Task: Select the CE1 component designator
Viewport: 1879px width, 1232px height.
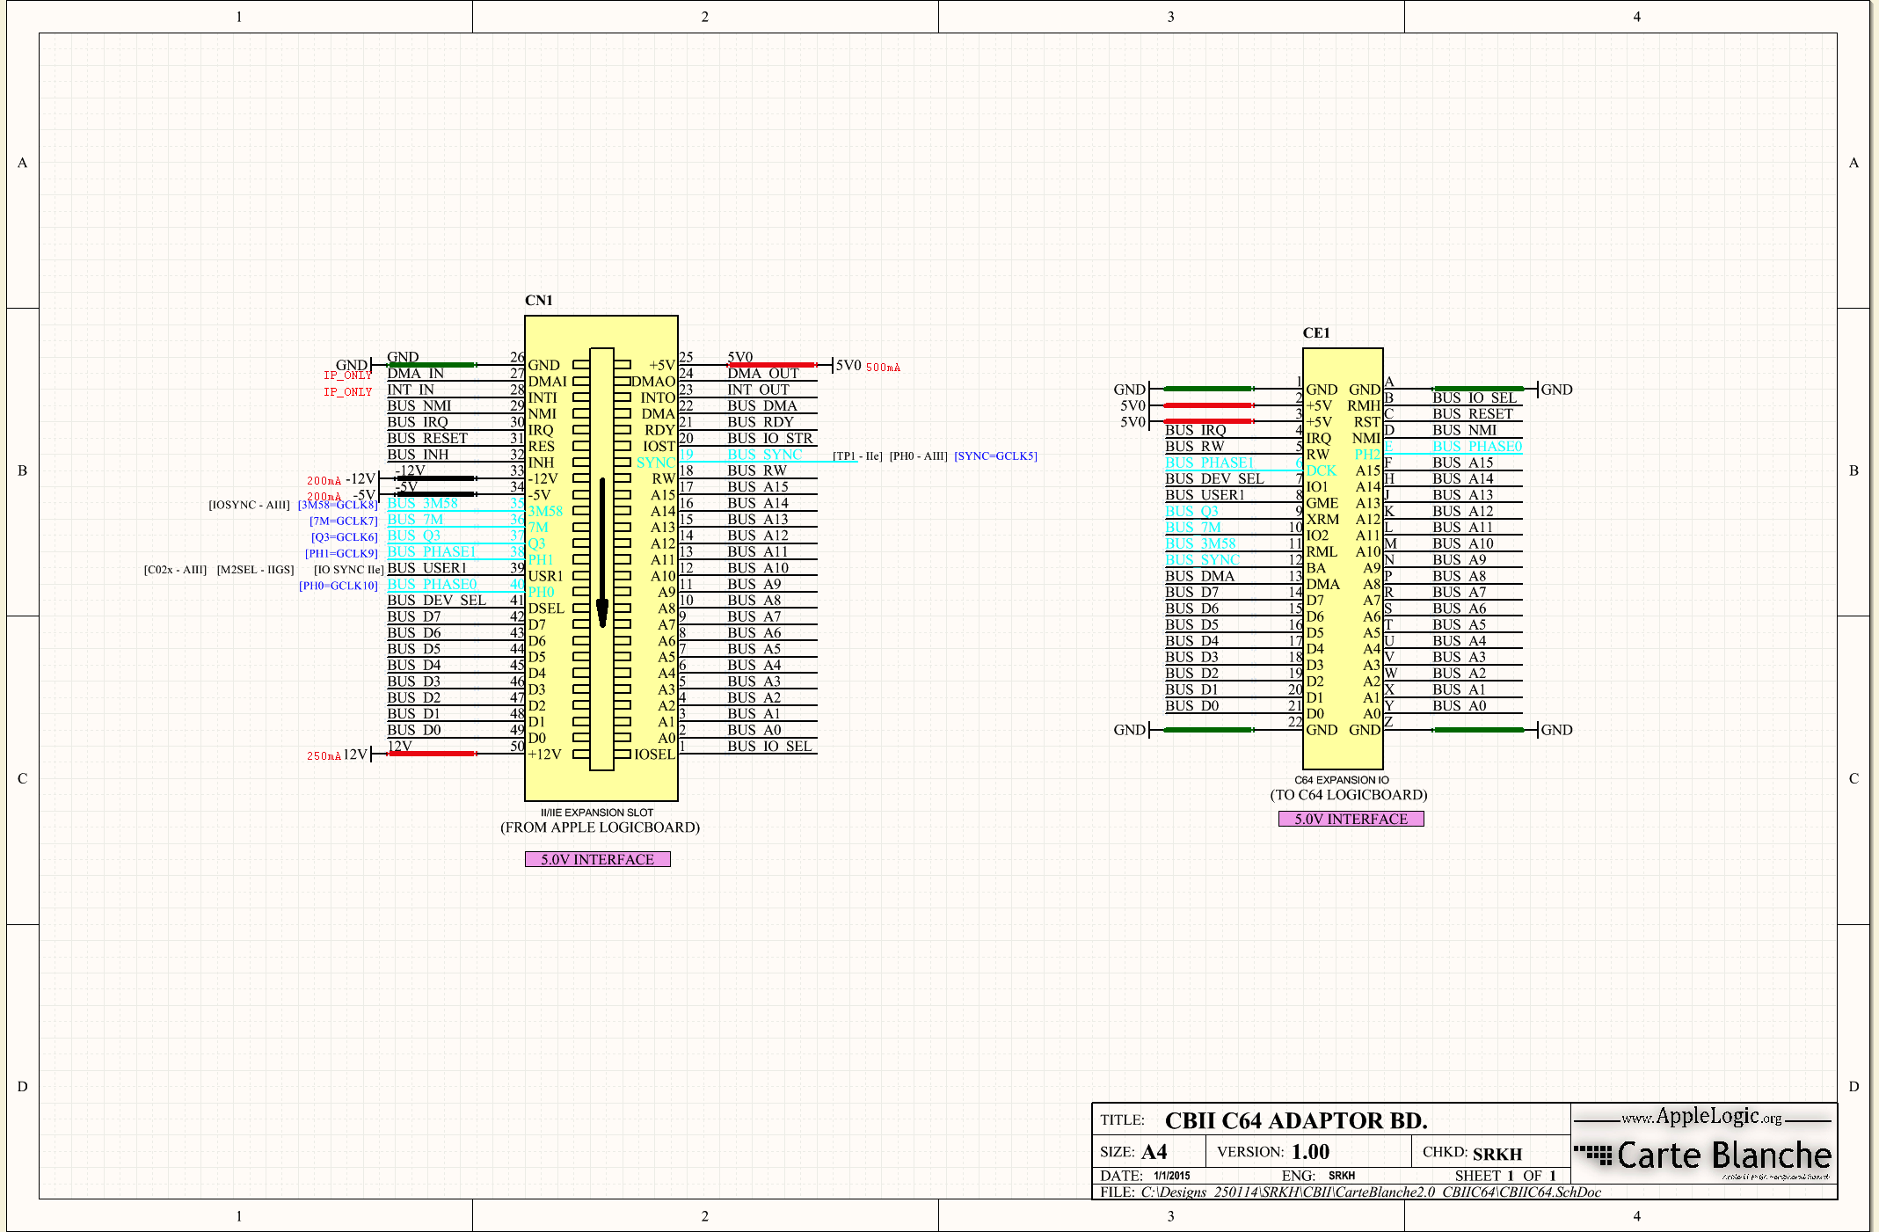Action: click(x=1316, y=333)
